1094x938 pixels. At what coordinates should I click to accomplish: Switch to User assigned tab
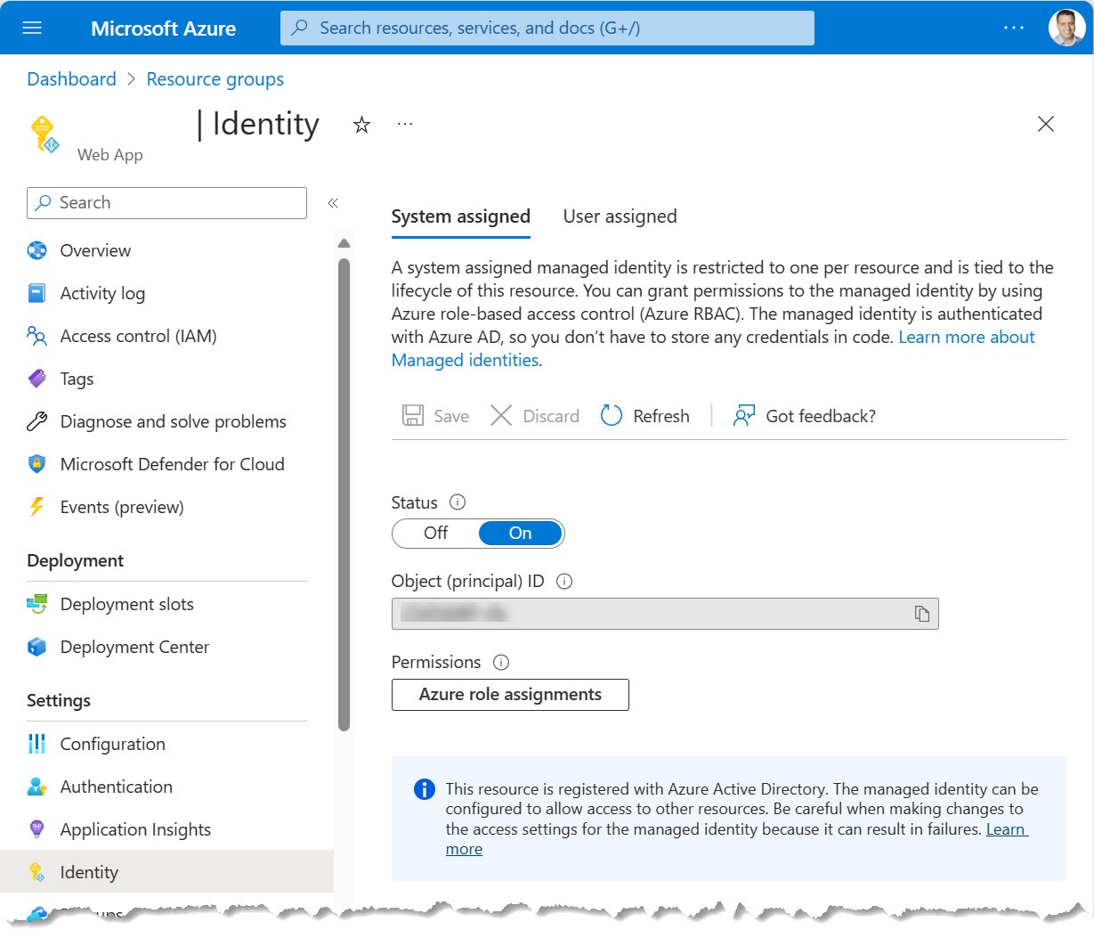pyautogui.click(x=620, y=216)
